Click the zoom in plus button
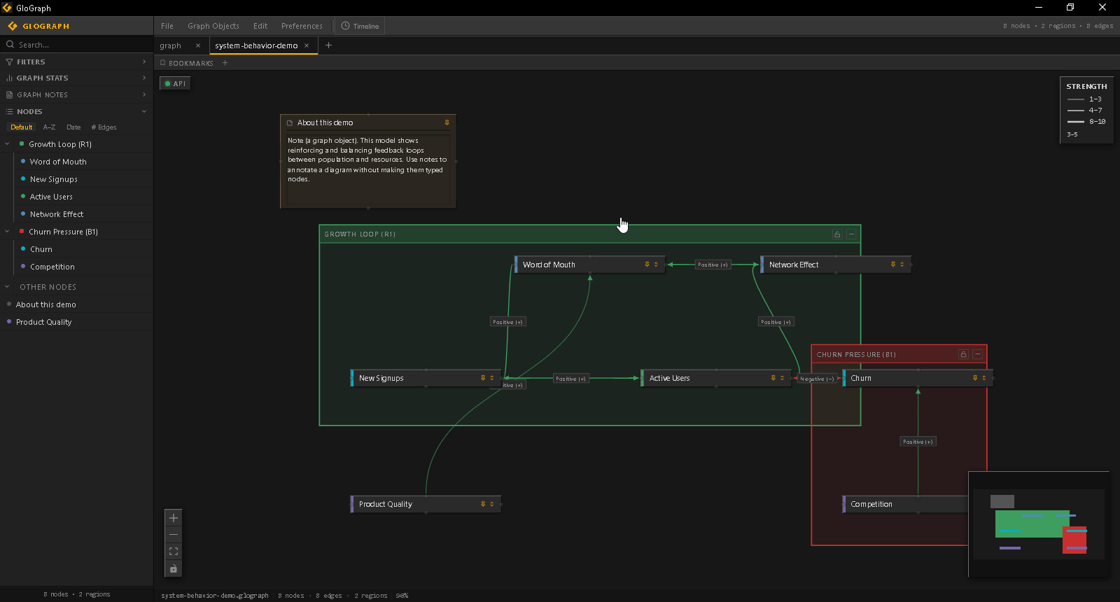The image size is (1120, 602). [174, 518]
